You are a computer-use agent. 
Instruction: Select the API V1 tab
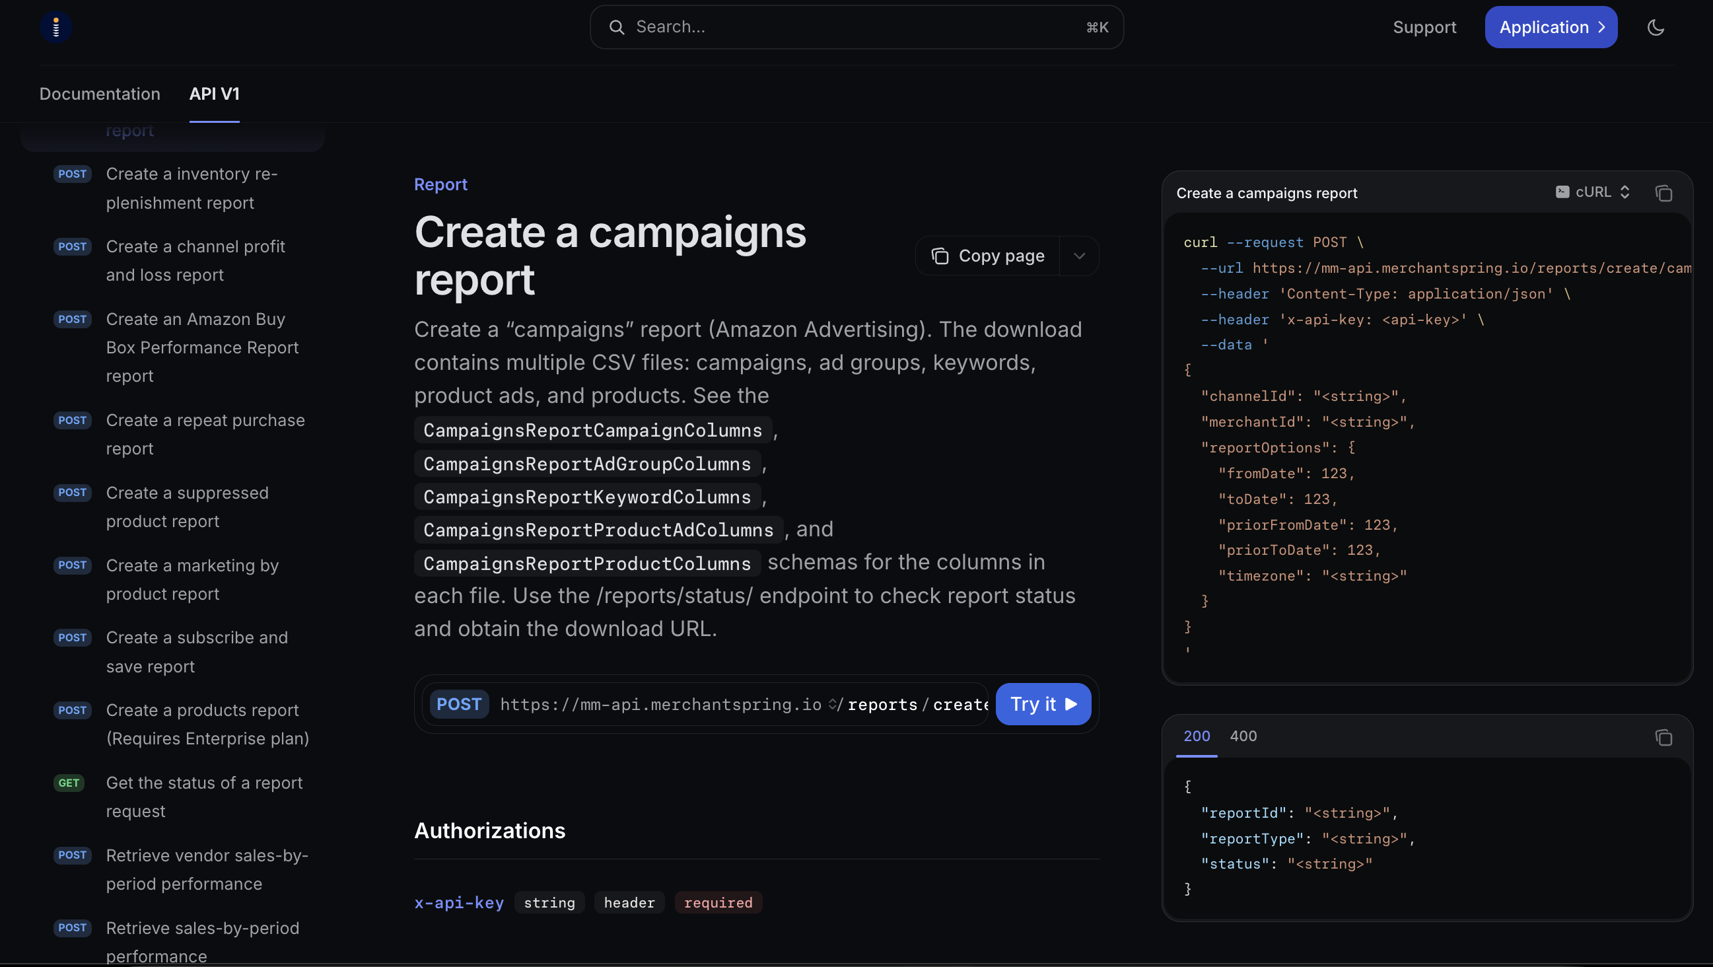(x=214, y=94)
